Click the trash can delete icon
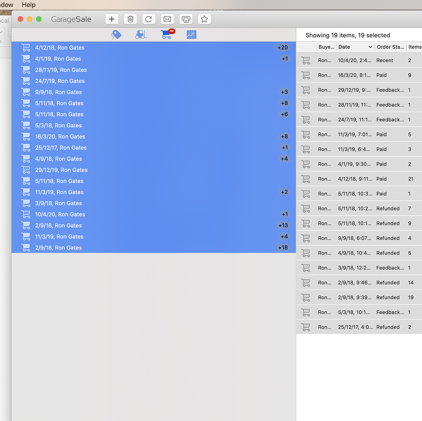This screenshot has width=422, height=421. pyautogui.click(x=130, y=19)
